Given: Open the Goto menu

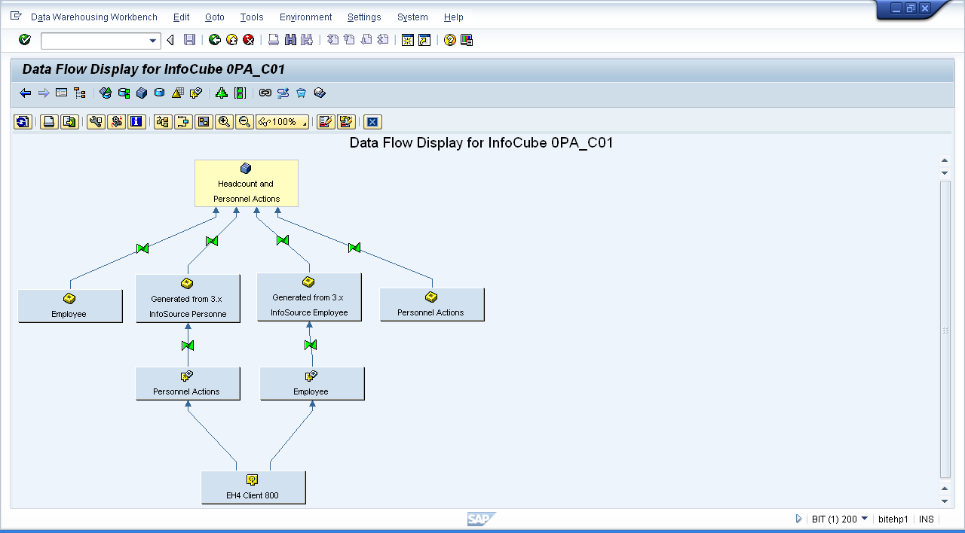Looking at the screenshot, I should coord(215,17).
